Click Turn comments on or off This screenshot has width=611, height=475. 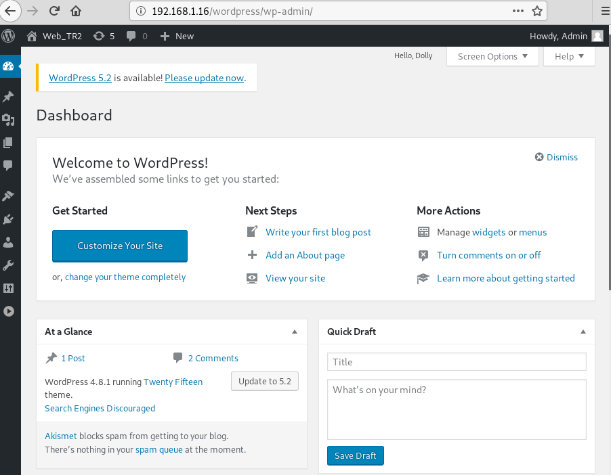(x=488, y=255)
